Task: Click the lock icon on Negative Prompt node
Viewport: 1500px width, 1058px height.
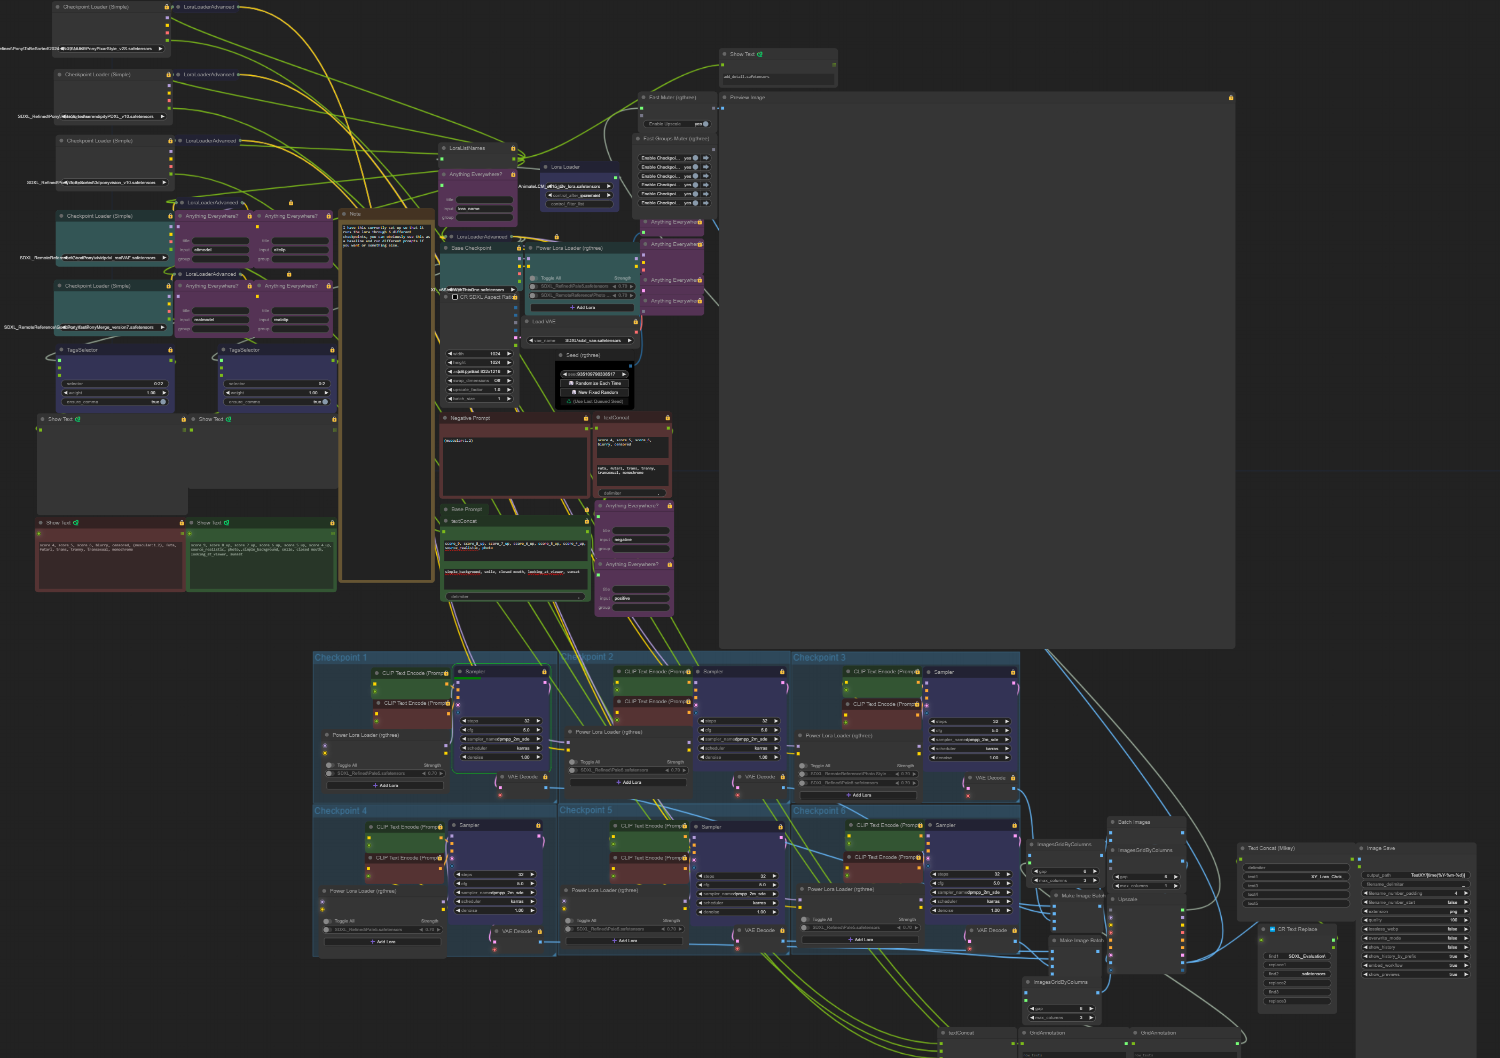Action: click(586, 418)
